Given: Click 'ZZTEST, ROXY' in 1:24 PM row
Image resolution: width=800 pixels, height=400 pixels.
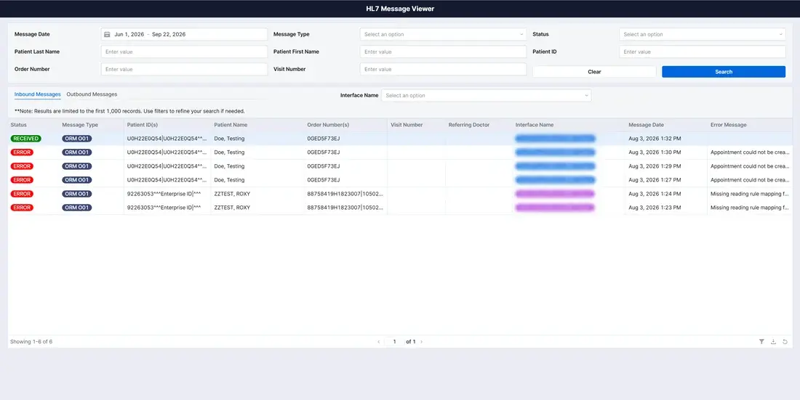Looking at the screenshot, I should pyautogui.click(x=232, y=194).
